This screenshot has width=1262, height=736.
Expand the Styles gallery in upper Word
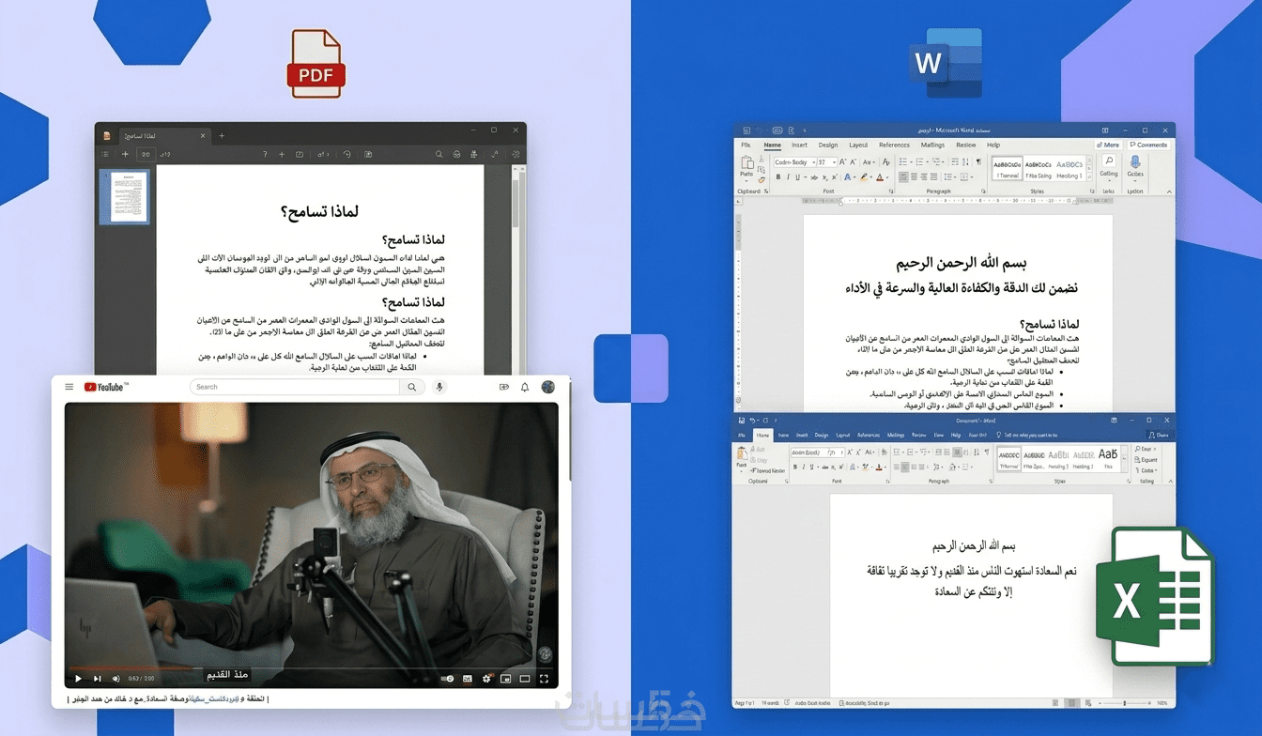click(1089, 176)
